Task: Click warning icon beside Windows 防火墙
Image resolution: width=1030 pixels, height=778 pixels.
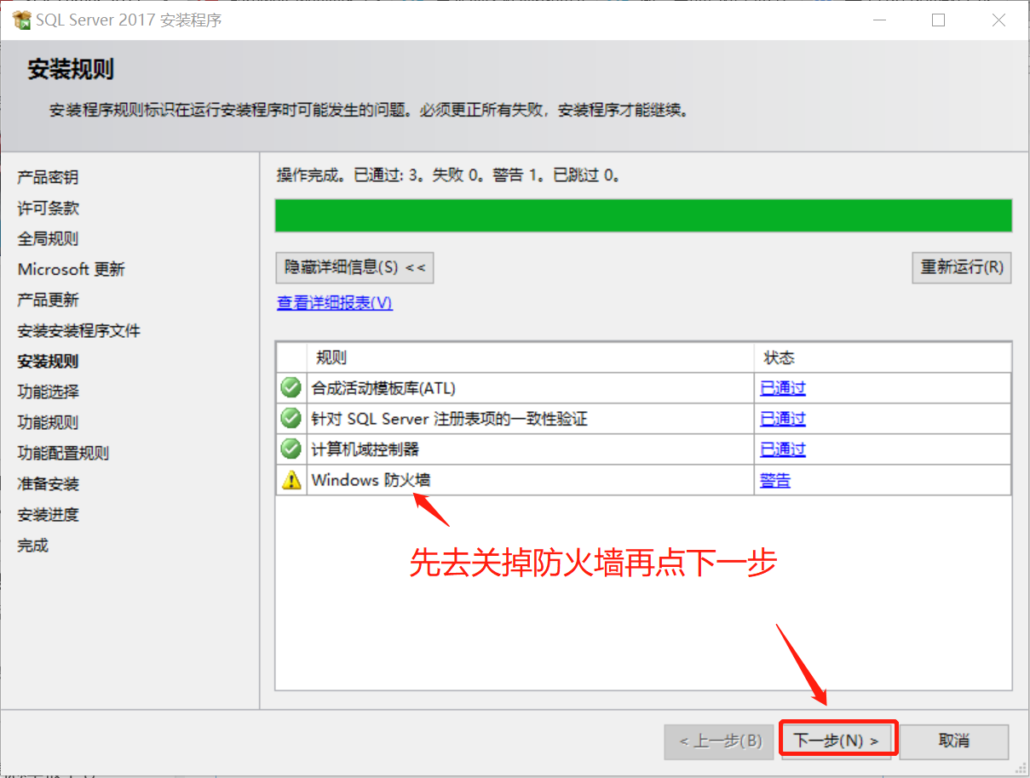Action: (291, 480)
